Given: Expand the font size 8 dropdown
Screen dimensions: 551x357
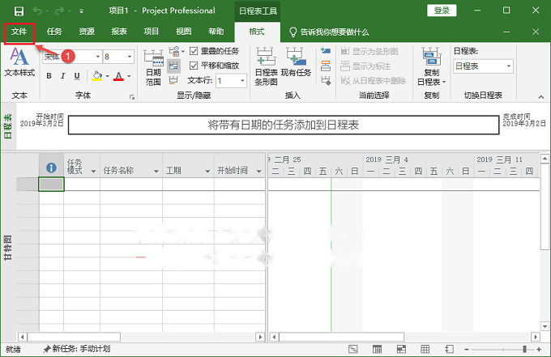Looking at the screenshot, I should tap(130, 57).
